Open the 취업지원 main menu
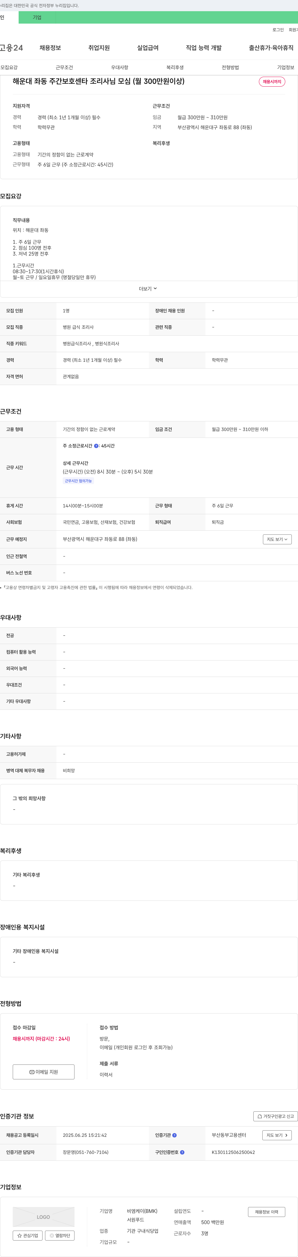298x1257 pixels. 99,48
